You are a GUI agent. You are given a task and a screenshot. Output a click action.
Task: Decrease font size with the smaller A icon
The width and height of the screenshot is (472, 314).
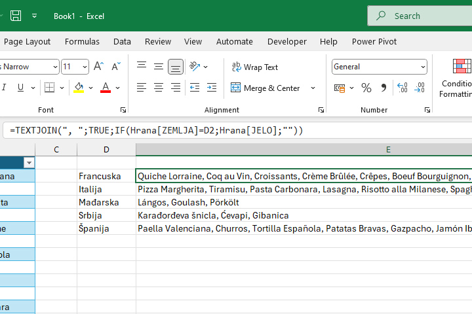(x=116, y=67)
